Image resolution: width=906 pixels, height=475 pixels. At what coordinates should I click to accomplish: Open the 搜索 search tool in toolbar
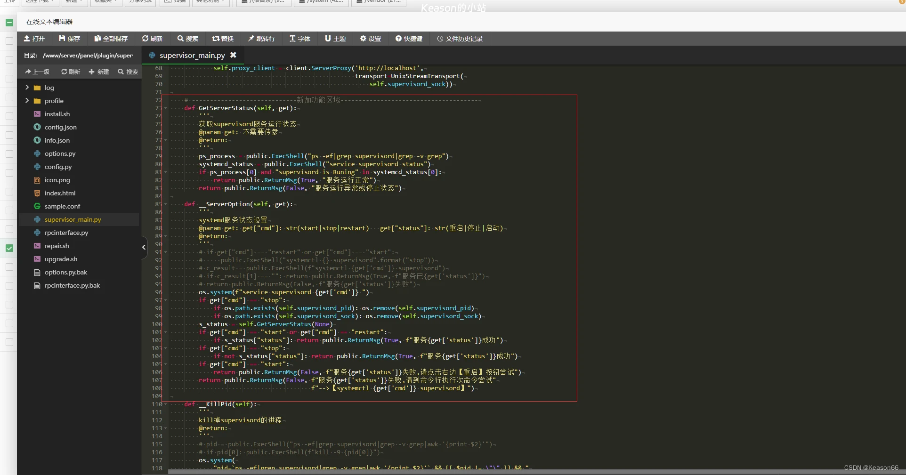187,39
